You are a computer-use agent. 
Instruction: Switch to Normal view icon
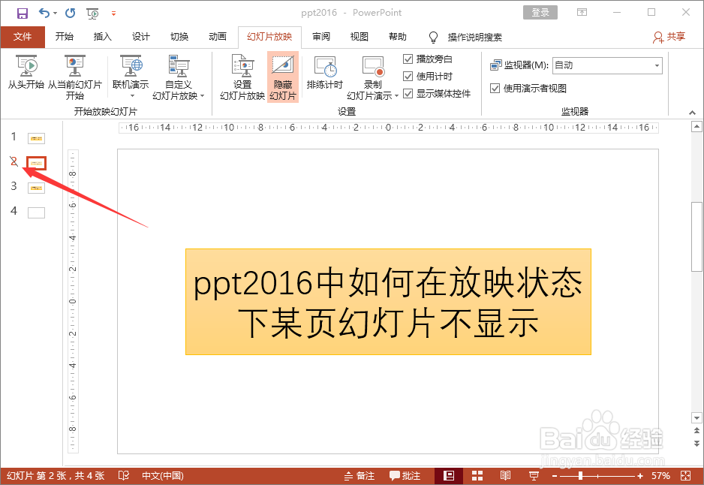point(449,476)
